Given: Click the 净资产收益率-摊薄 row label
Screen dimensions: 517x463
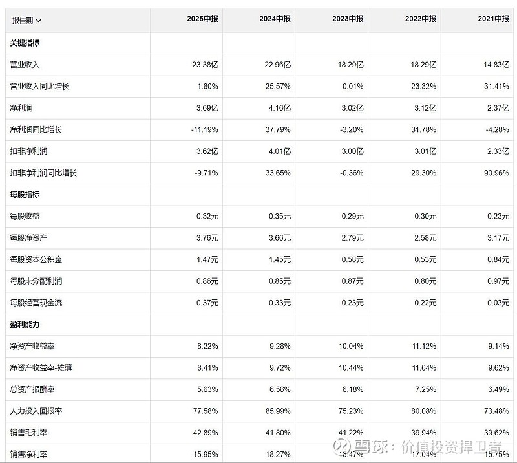Looking at the screenshot, I should (41, 367).
